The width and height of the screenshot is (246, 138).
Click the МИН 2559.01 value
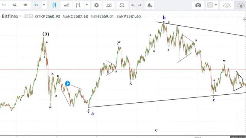(x=102, y=16)
